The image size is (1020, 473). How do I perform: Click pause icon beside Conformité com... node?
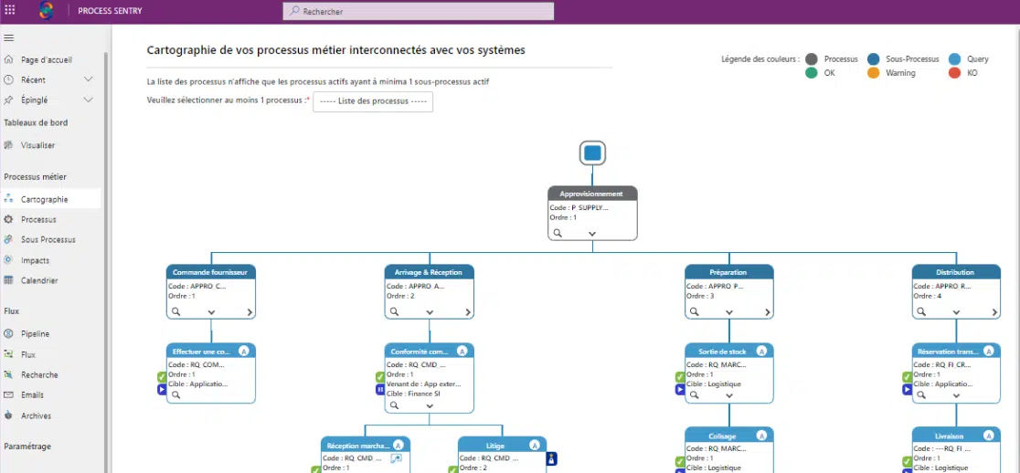(380, 389)
